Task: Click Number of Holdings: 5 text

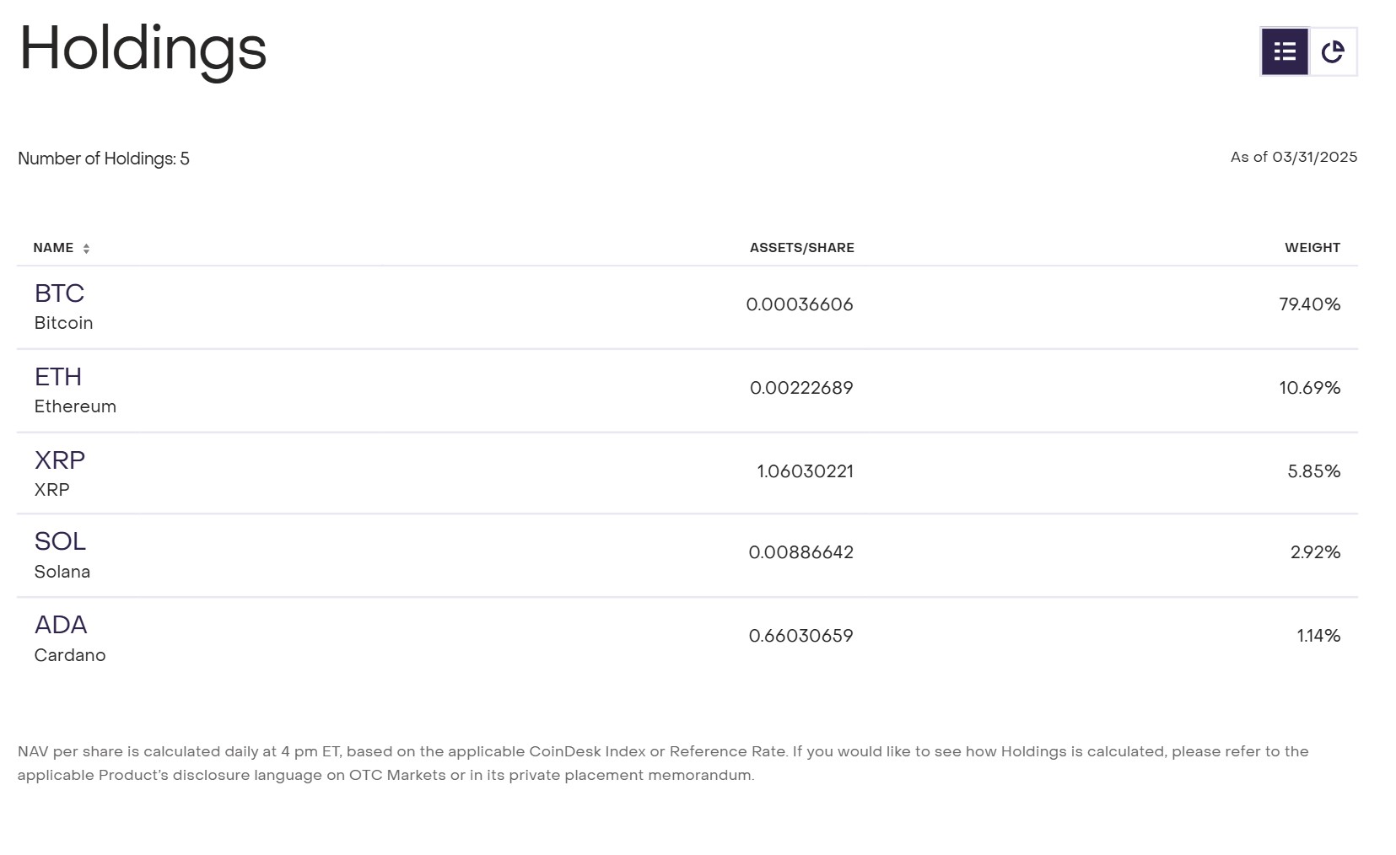Action: (x=104, y=159)
